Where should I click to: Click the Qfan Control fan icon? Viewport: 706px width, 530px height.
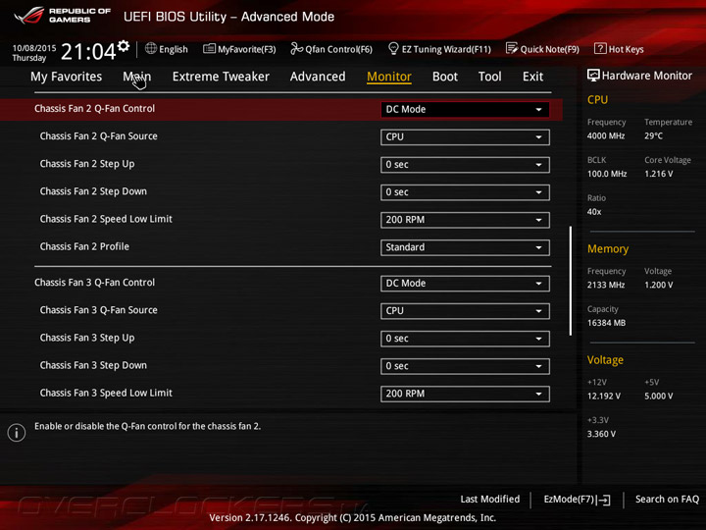click(296, 49)
